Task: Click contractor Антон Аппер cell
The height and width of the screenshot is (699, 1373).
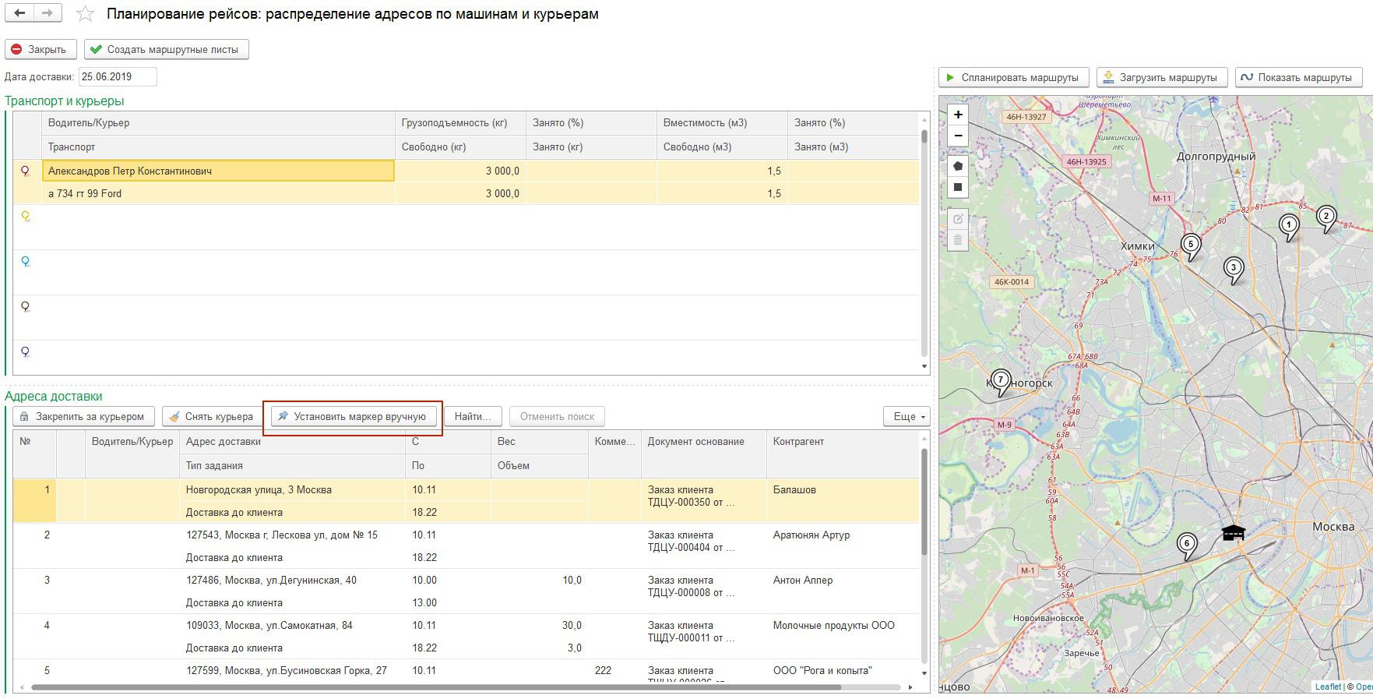Action: pyautogui.click(x=843, y=591)
